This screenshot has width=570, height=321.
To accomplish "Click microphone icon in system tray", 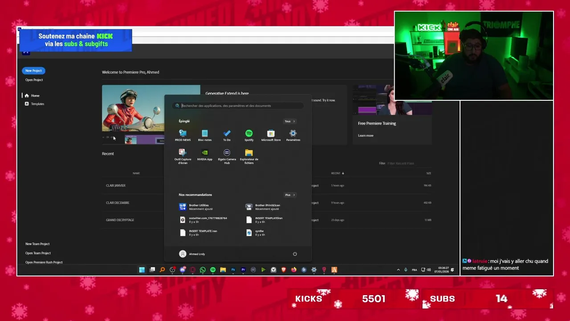I will coord(406,270).
